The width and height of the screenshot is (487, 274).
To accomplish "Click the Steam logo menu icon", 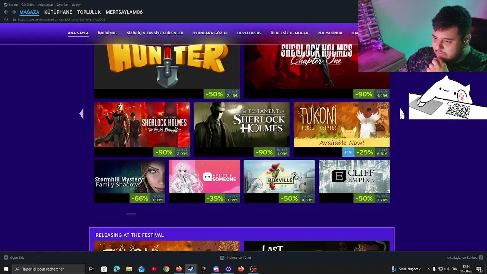I will point(6,5).
